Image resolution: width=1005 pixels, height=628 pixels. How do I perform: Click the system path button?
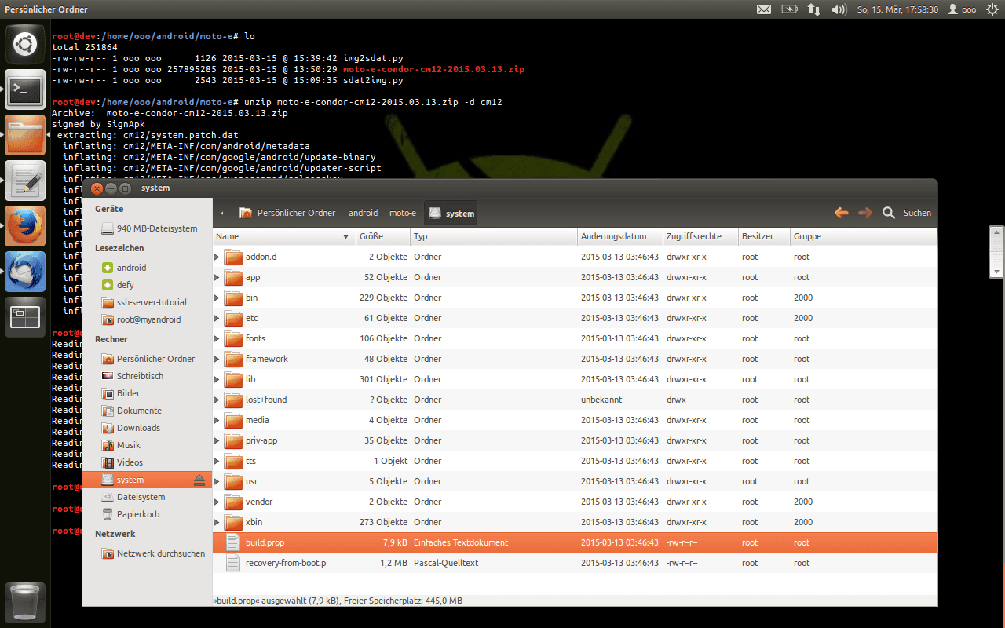coord(451,213)
